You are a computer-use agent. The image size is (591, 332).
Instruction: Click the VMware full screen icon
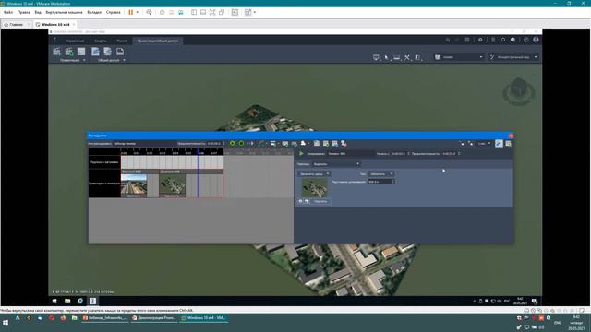click(x=212, y=12)
